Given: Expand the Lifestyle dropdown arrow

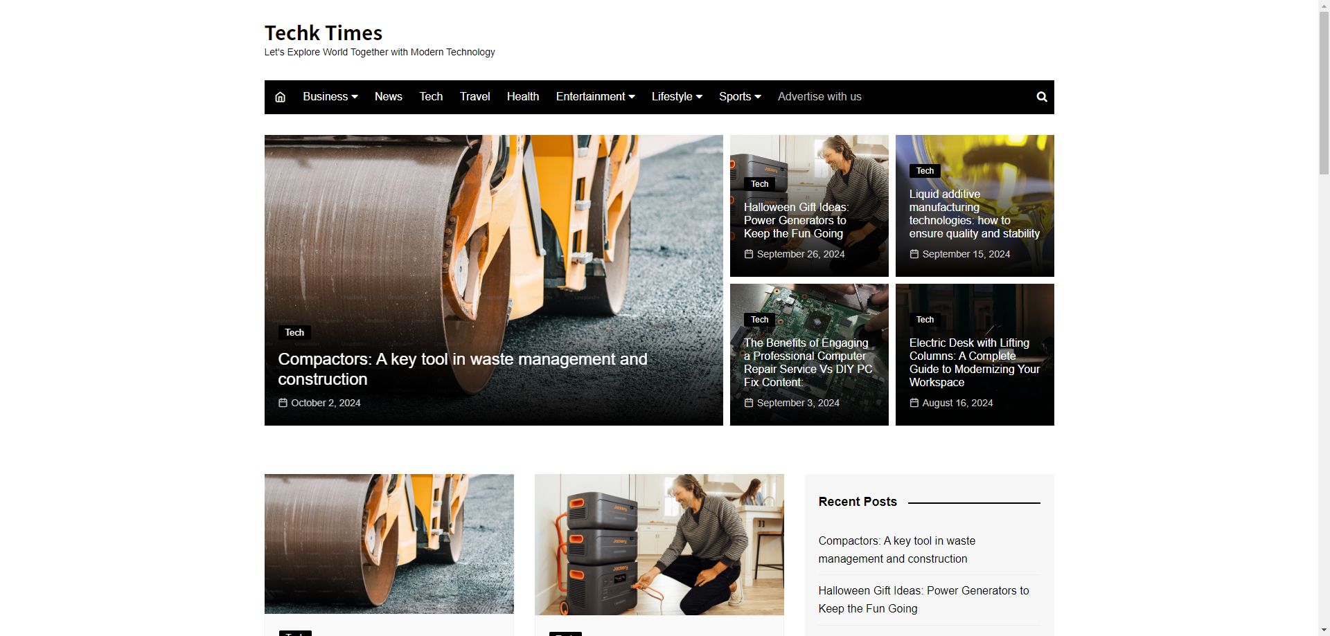Looking at the screenshot, I should pos(699,97).
